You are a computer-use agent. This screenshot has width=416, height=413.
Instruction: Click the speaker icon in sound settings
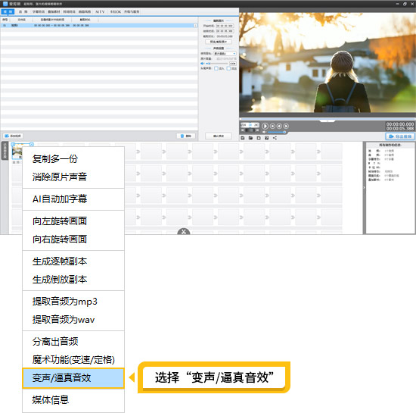pos(202,64)
